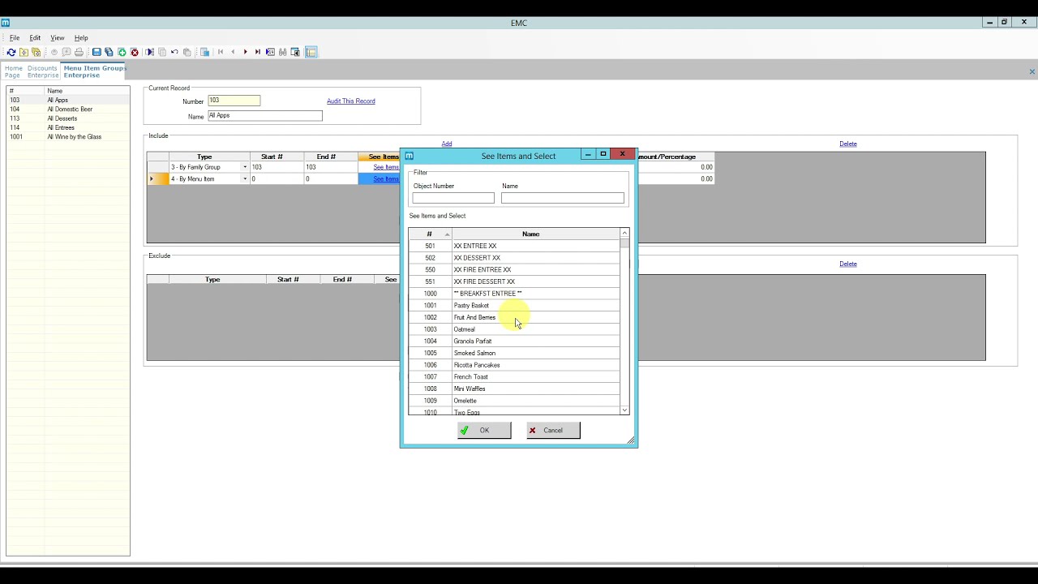
Task: Click the Name filter field in dialog
Action: [x=563, y=198]
